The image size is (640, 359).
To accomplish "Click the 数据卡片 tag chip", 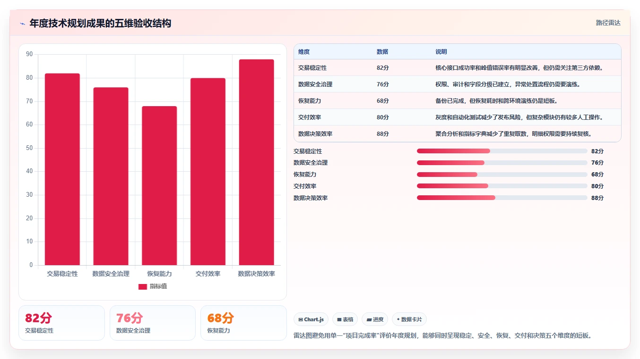I will (x=409, y=319).
